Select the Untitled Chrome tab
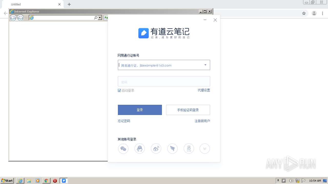Screen dimensions: 328x184 [x=33, y=4]
